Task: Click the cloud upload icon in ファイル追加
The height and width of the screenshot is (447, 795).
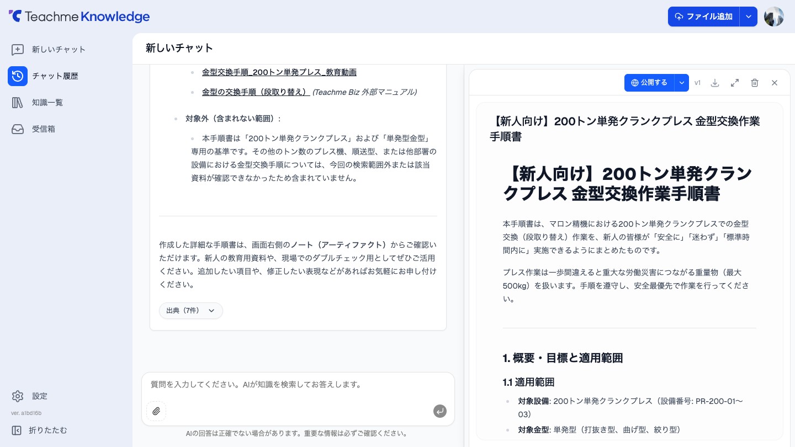Action: tap(679, 17)
